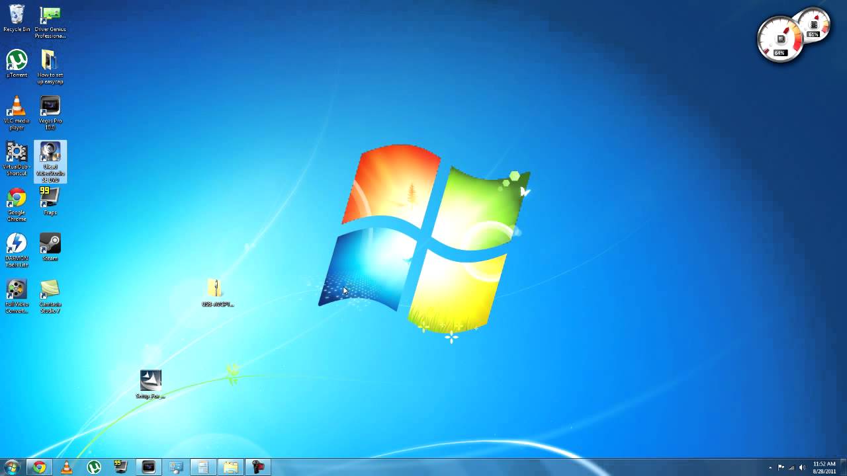Open network signal icon in tray
This screenshot has height=476, width=847.
(x=791, y=468)
